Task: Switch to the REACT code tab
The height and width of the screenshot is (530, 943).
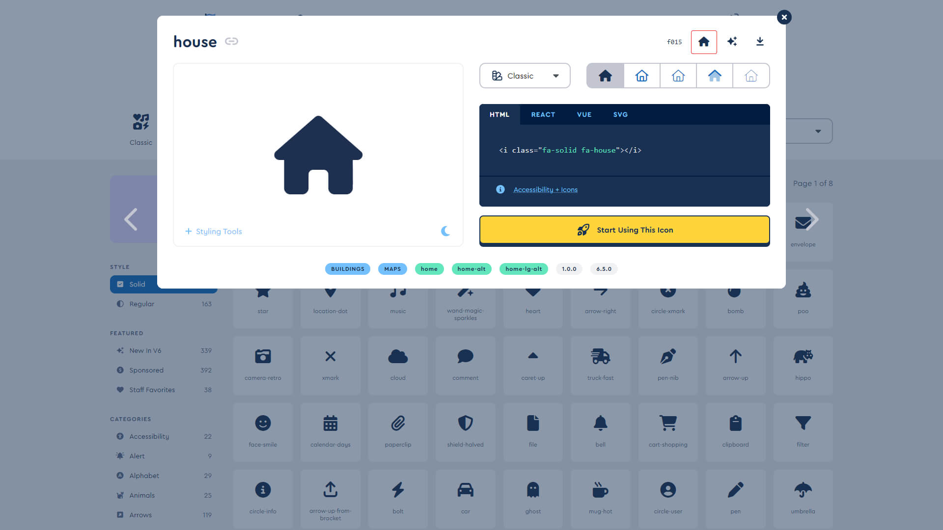Action: 543,114
